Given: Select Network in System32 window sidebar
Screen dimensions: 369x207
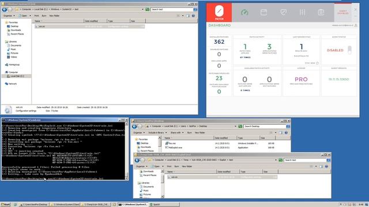Looking at the screenshot, I should 13,83.
